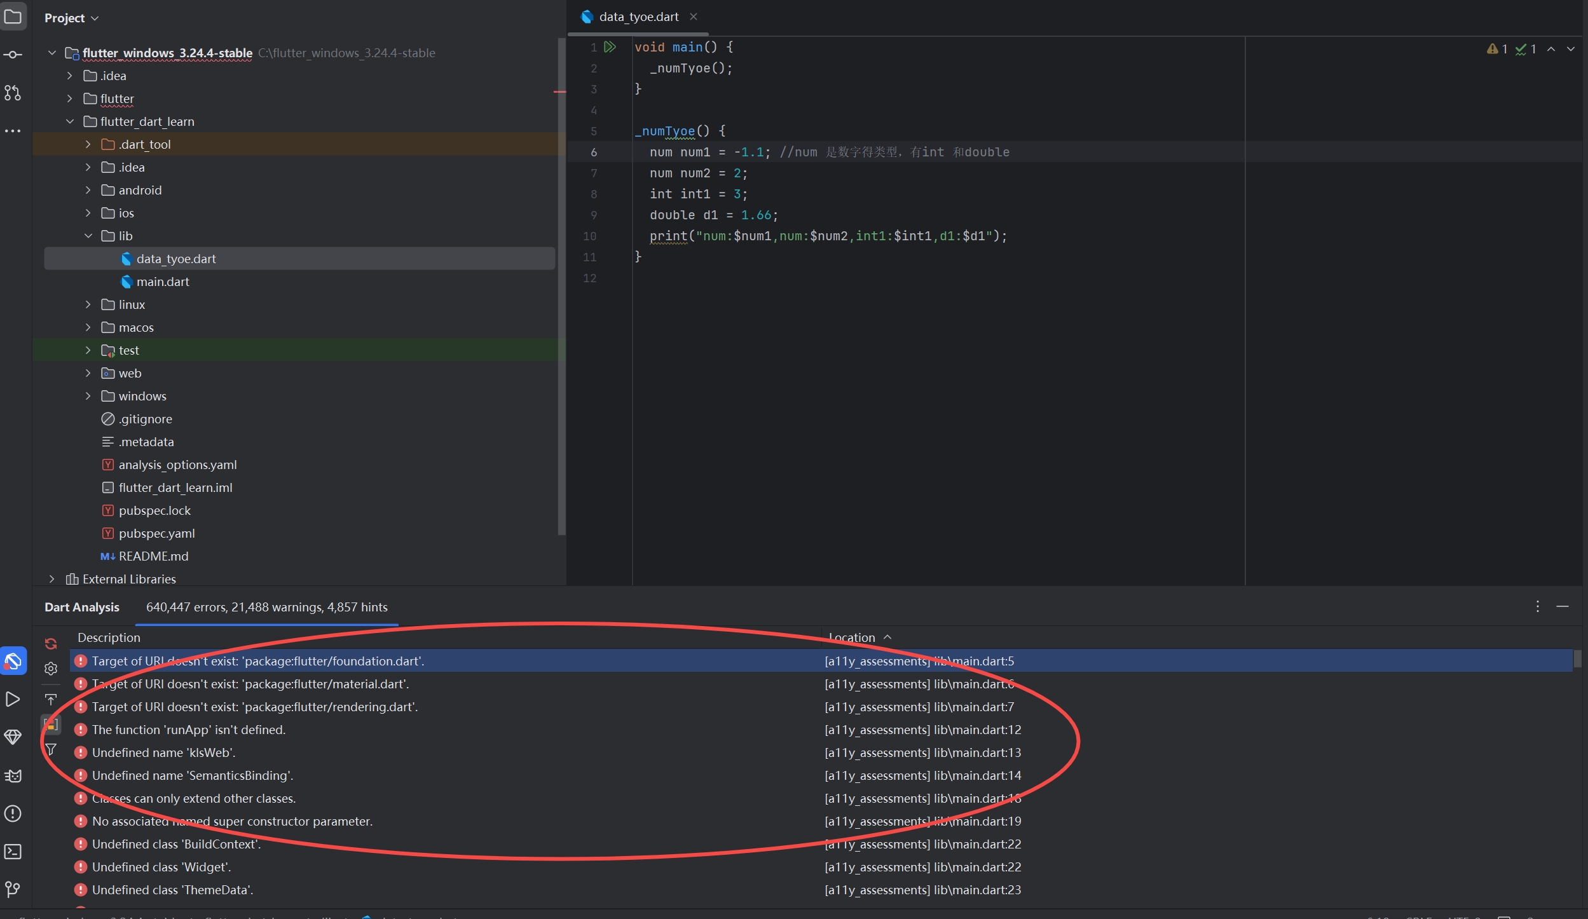The height and width of the screenshot is (919, 1588).
Task: Go to previous highlighted problem arrow
Action: pos(1551,49)
